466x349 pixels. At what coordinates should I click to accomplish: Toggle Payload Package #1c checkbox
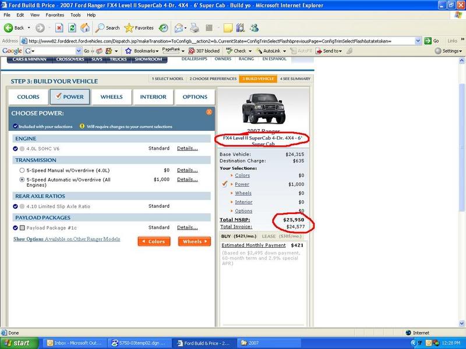click(22, 228)
